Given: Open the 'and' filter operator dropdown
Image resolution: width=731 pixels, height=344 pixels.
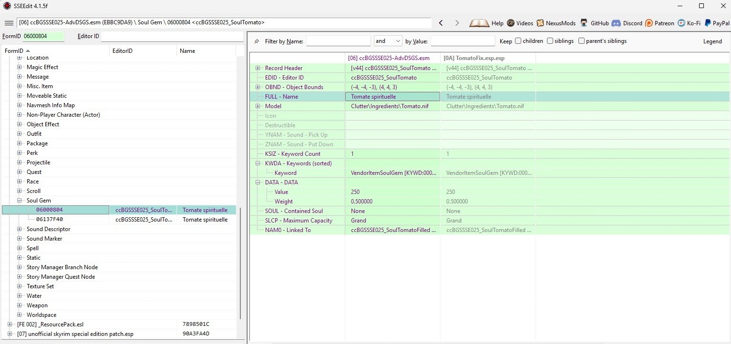Looking at the screenshot, I should tap(388, 41).
